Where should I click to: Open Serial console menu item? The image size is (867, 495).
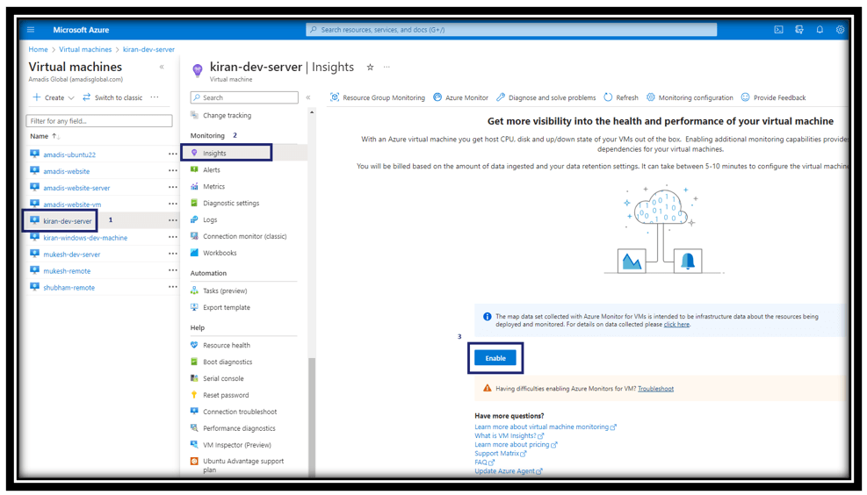(x=223, y=378)
